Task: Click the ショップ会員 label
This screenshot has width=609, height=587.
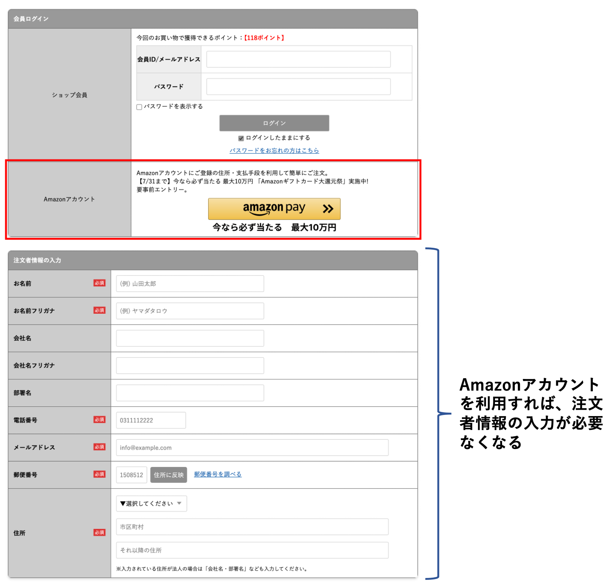Action: [x=69, y=95]
